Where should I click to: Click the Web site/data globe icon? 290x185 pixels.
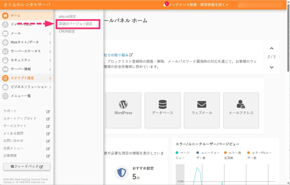pyautogui.click(x=5, y=42)
